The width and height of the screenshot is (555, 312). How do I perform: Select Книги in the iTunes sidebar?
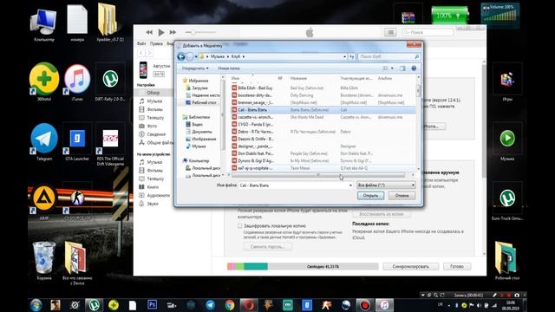coord(153,187)
